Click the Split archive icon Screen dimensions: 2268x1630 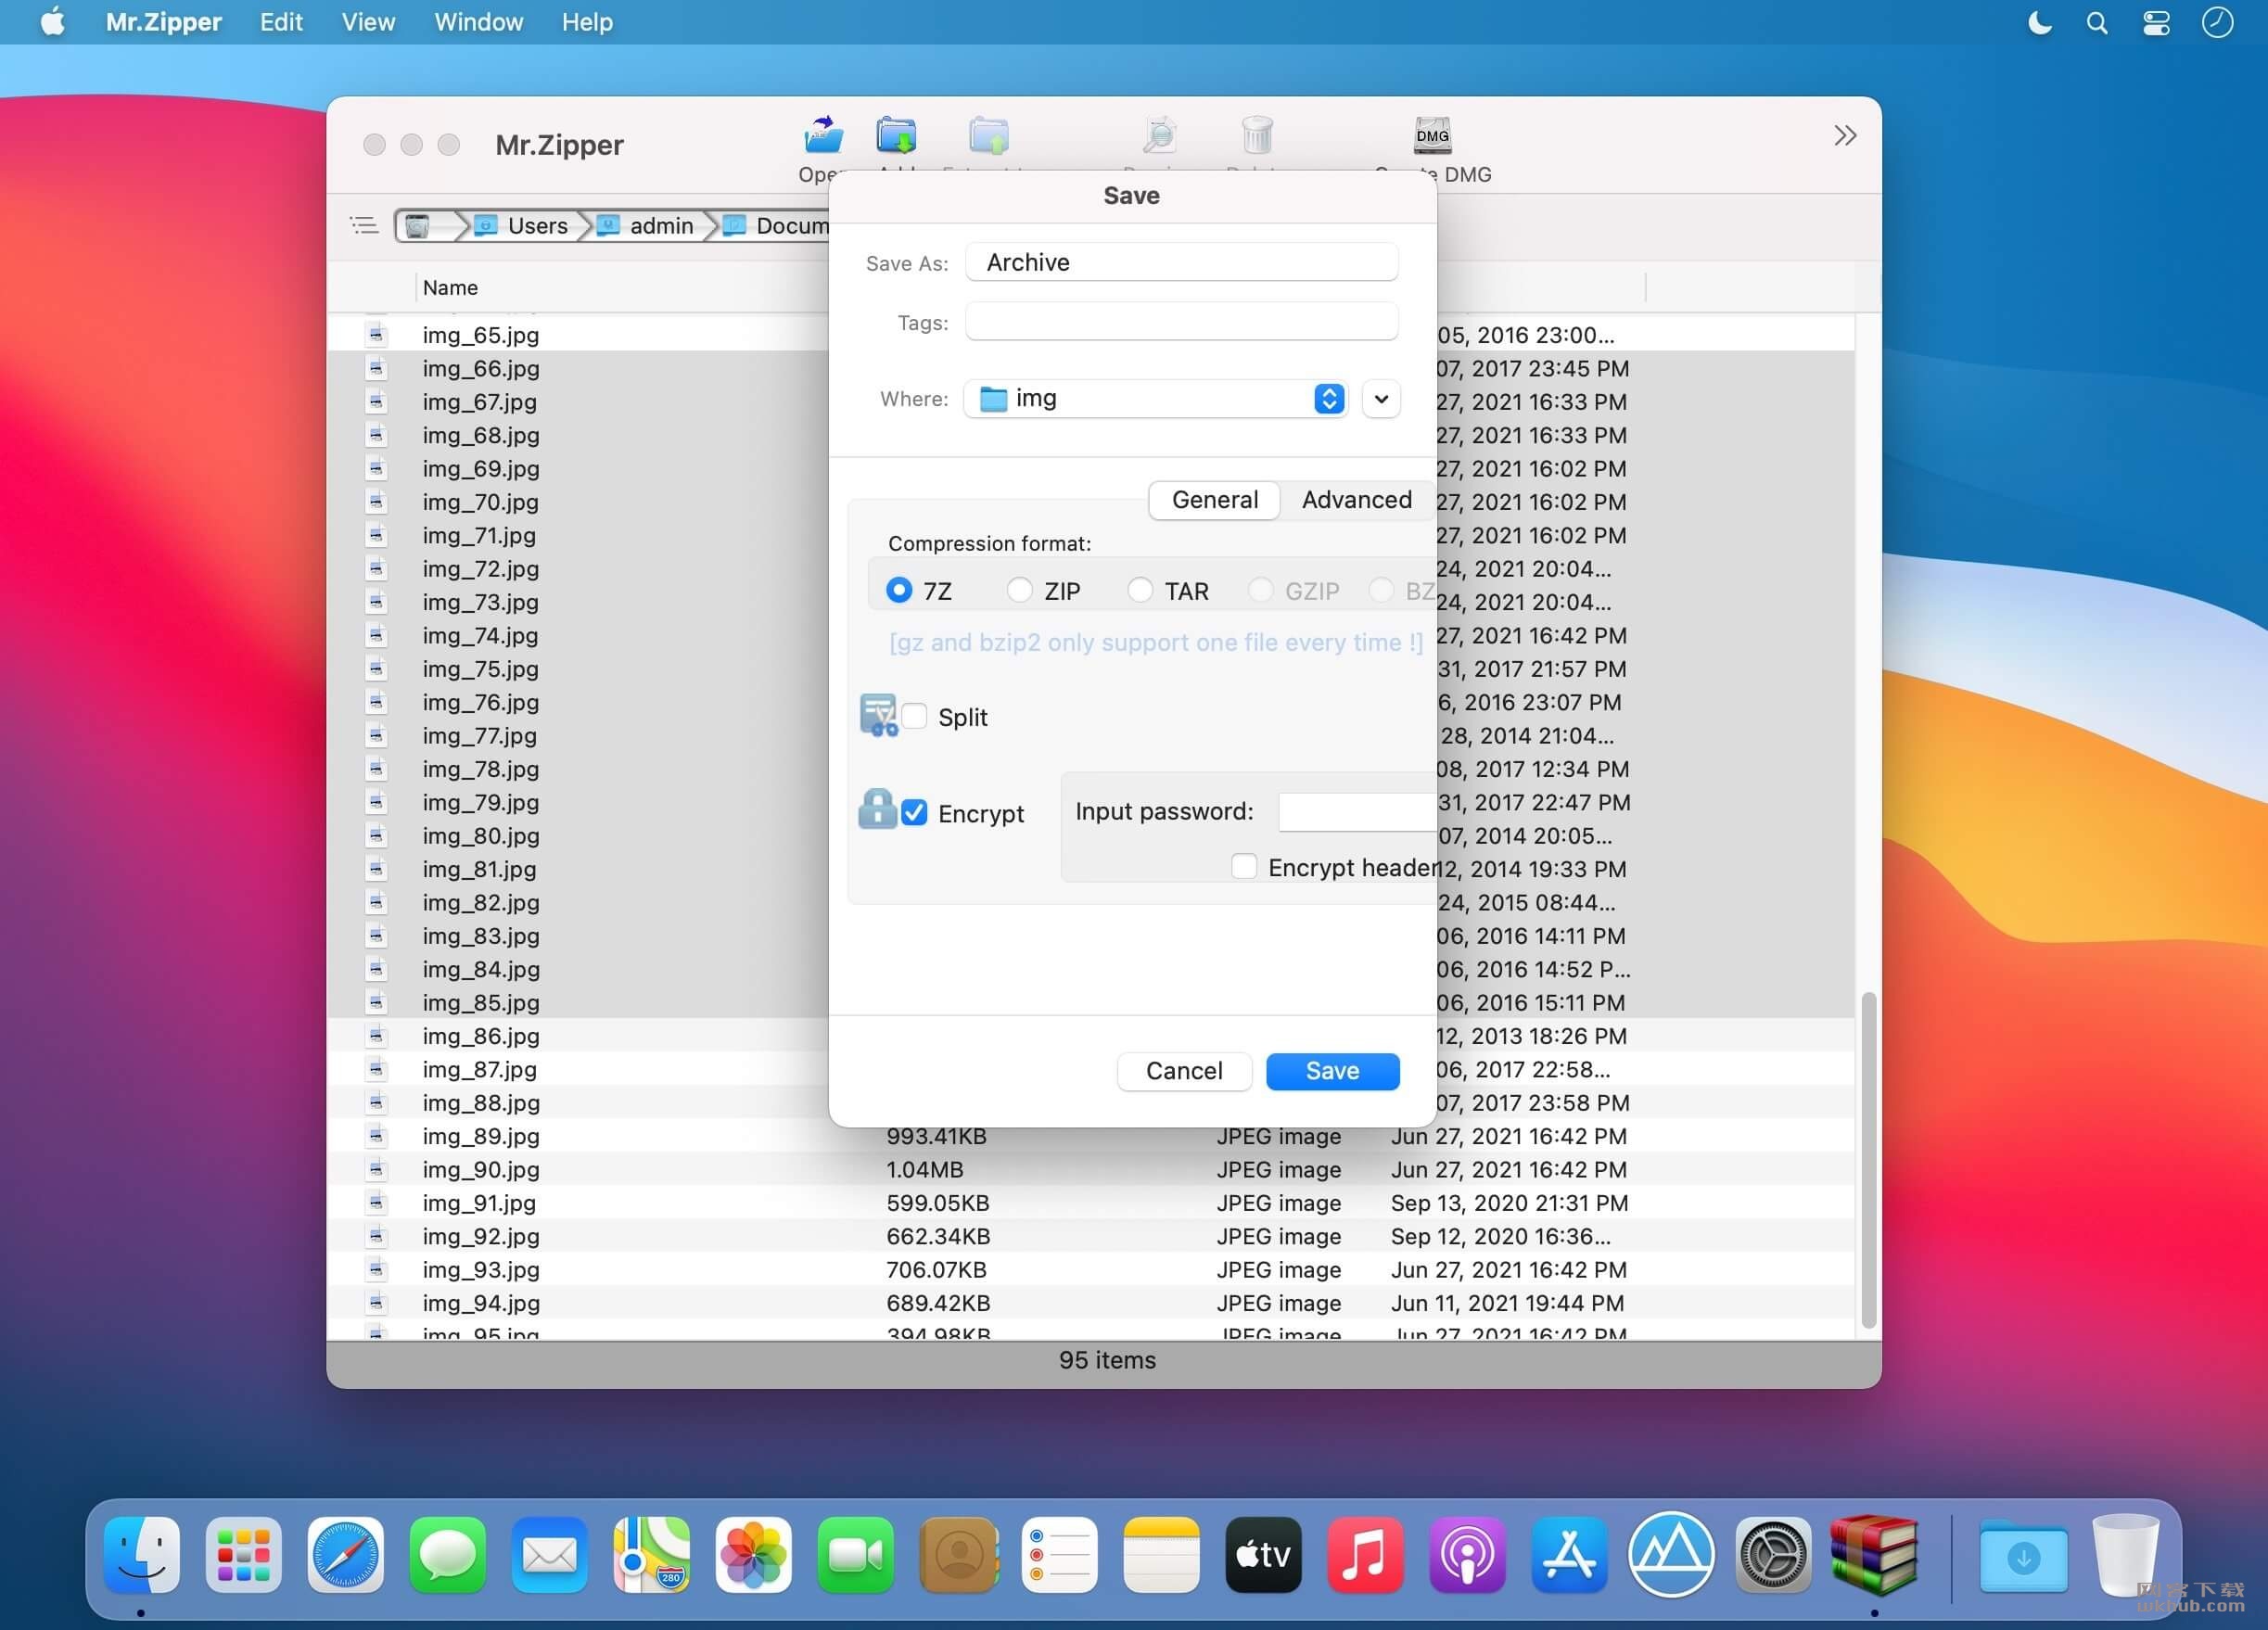tap(878, 715)
